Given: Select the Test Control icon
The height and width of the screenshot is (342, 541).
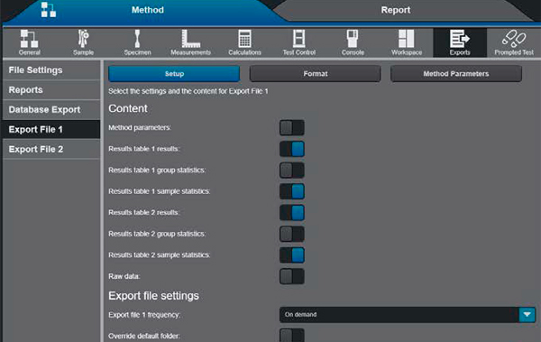Looking at the screenshot, I should [x=298, y=42].
